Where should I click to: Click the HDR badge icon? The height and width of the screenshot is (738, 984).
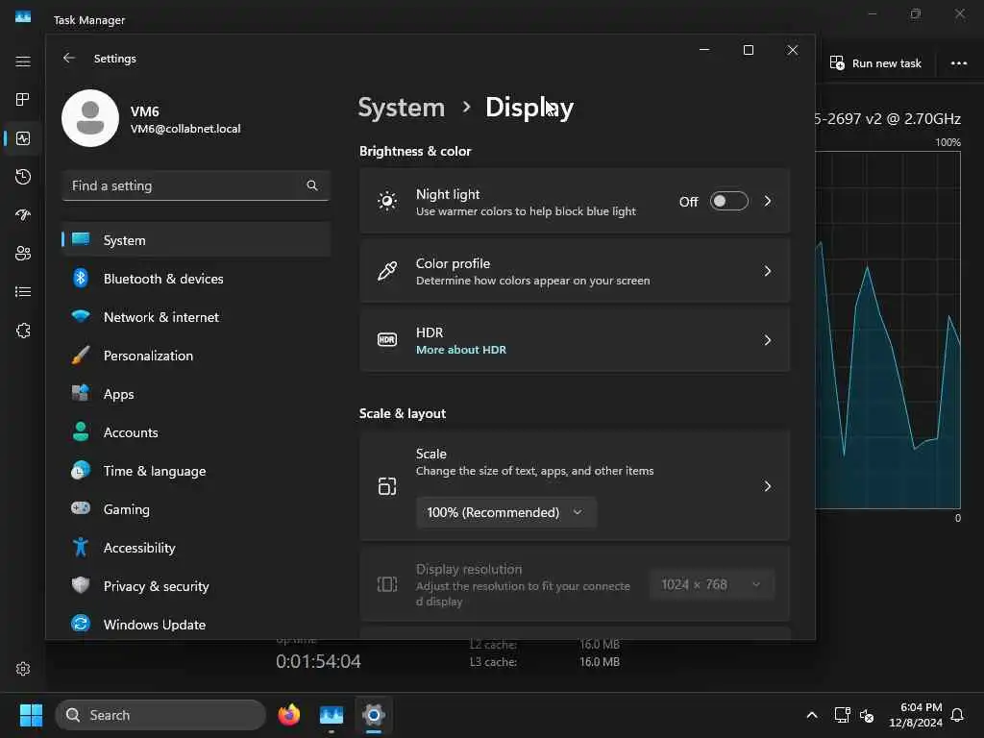point(387,339)
